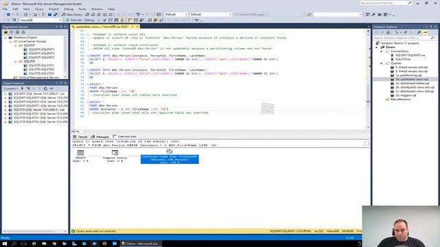Open the first Default solution configuration dropdown
The width and height of the screenshot is (440, 247).
(176, 14)
